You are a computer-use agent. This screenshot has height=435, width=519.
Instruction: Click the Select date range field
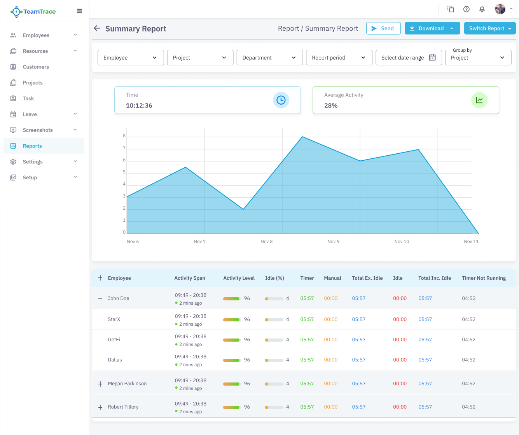tap(408, 58)
